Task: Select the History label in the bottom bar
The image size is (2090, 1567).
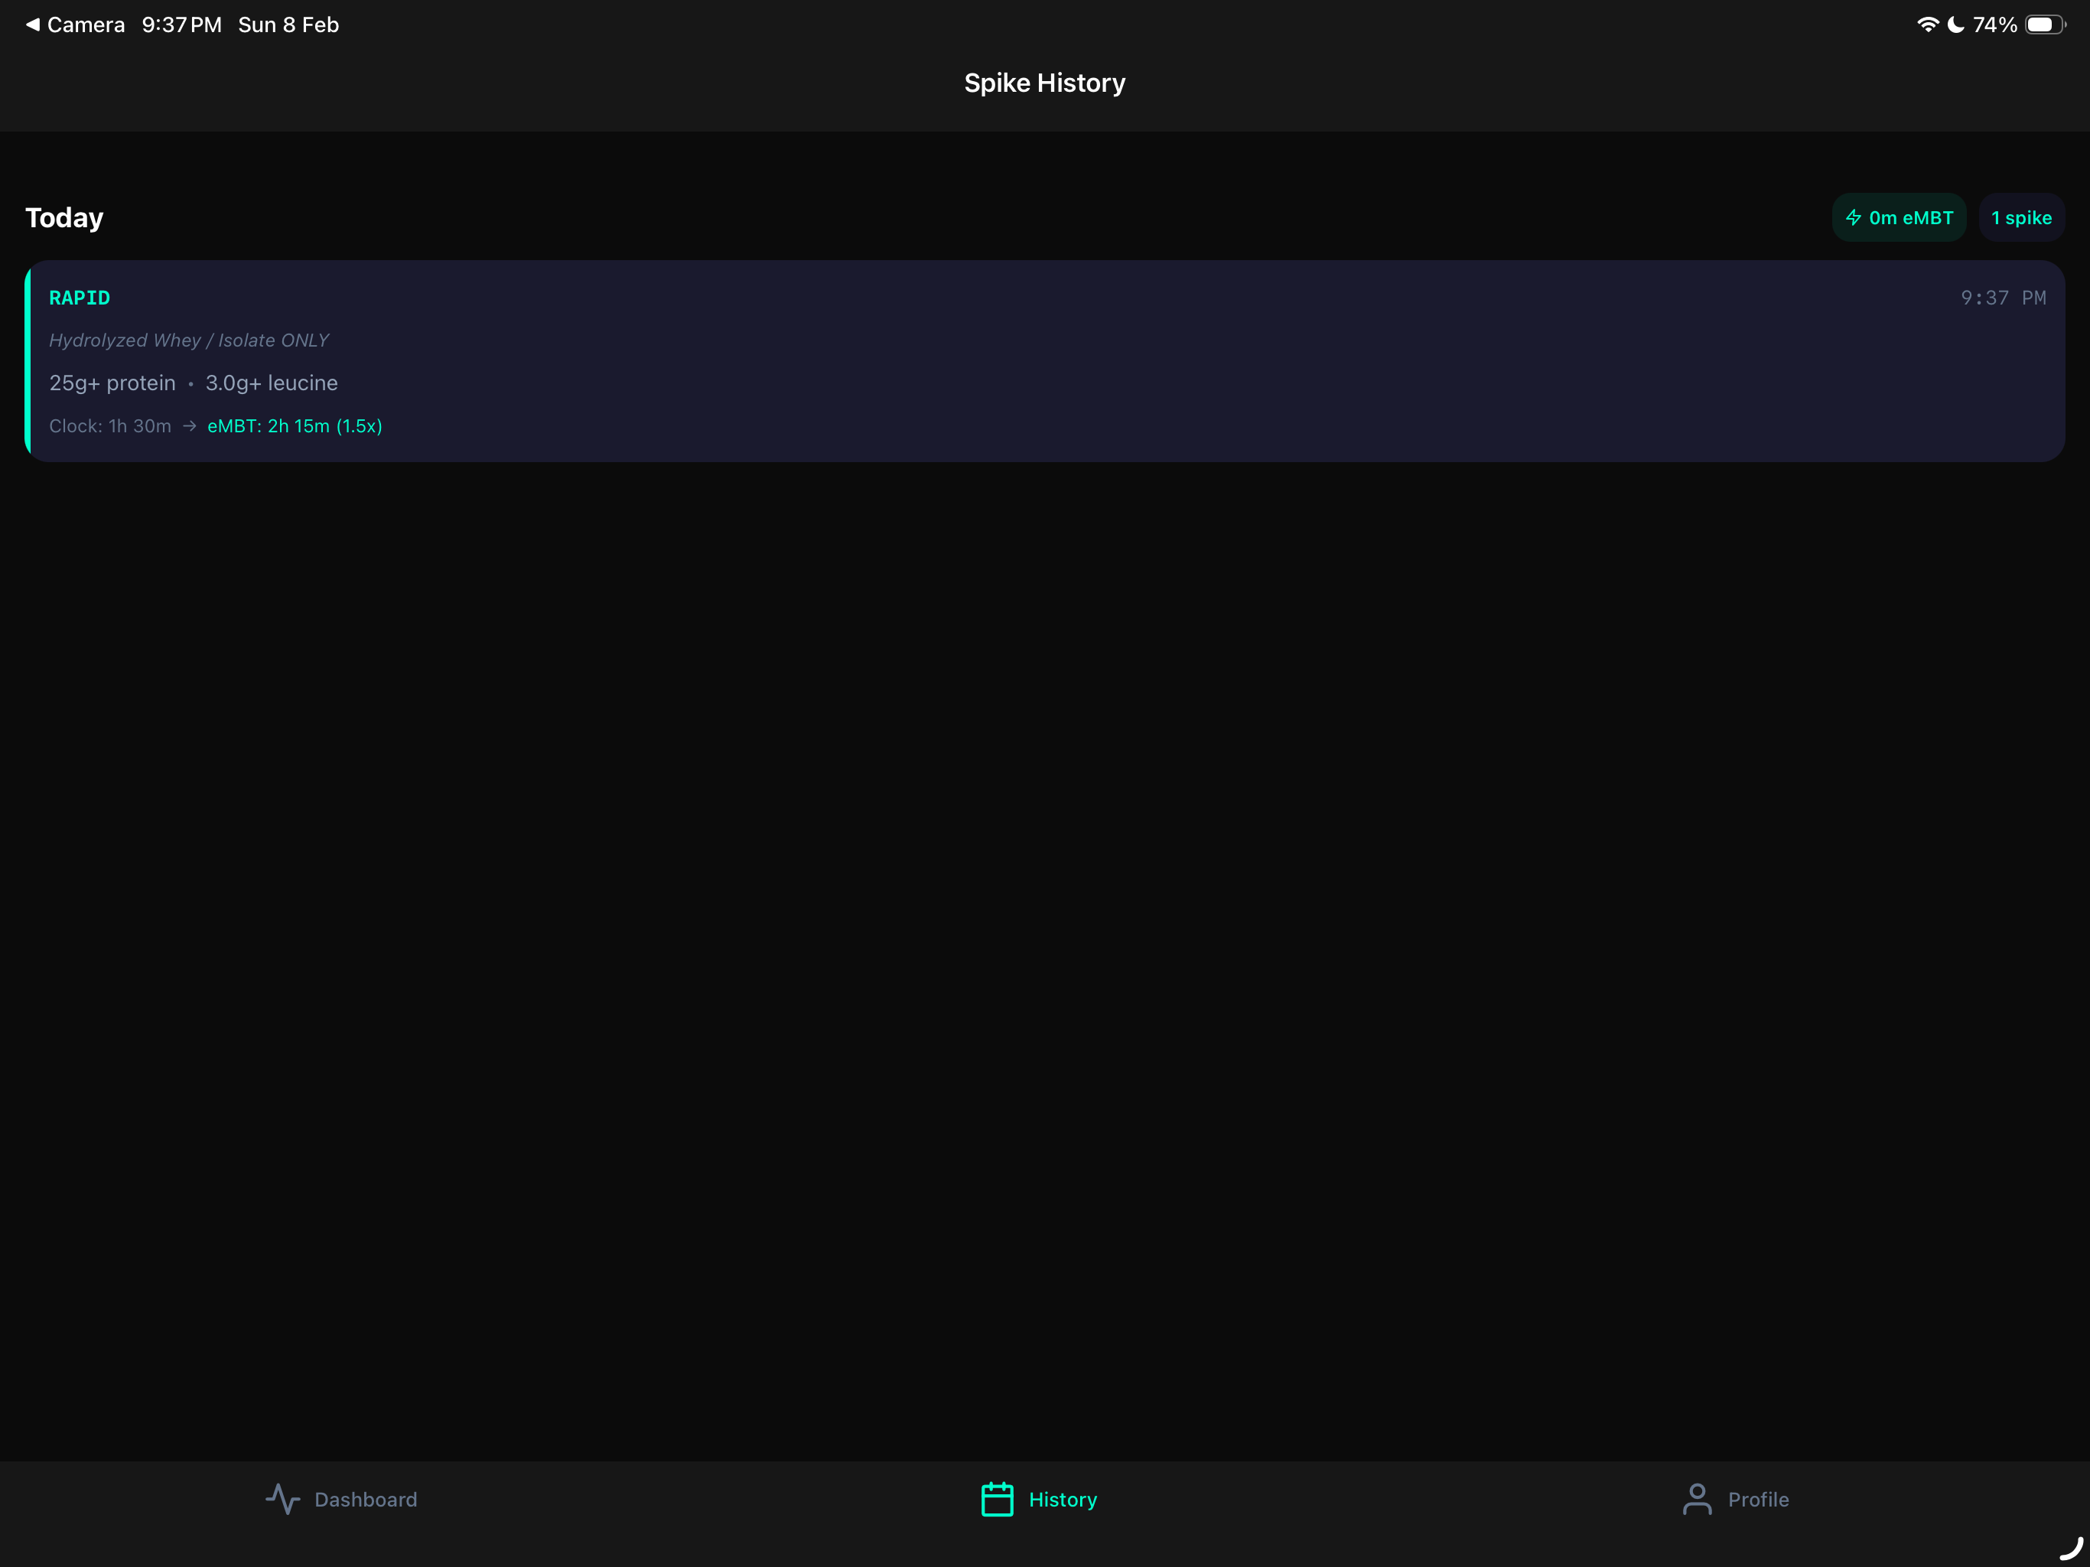Action: pos(1063,1500)
